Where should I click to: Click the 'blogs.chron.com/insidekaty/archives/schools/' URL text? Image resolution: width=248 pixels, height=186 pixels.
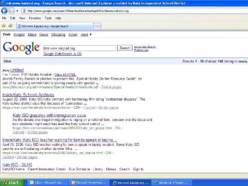point(36,108)
